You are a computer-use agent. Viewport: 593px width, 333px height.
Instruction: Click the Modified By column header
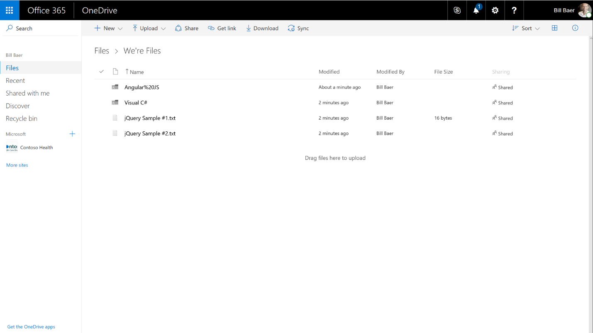pos(390,72)
